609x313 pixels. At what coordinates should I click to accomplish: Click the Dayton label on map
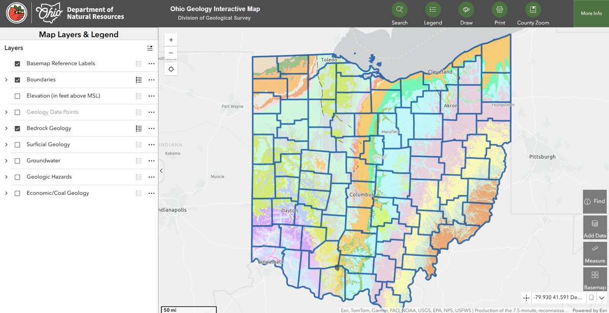290,210
